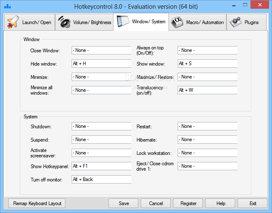Click the 'Window' group box heading
The height and width of the screenshot is (213, 272).
(31, 39)
